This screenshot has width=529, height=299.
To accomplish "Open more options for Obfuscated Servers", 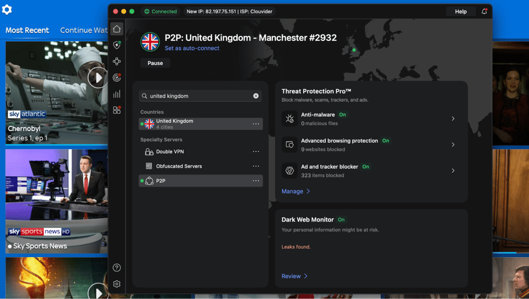I will pyautogui.click(x=256, y=166).
